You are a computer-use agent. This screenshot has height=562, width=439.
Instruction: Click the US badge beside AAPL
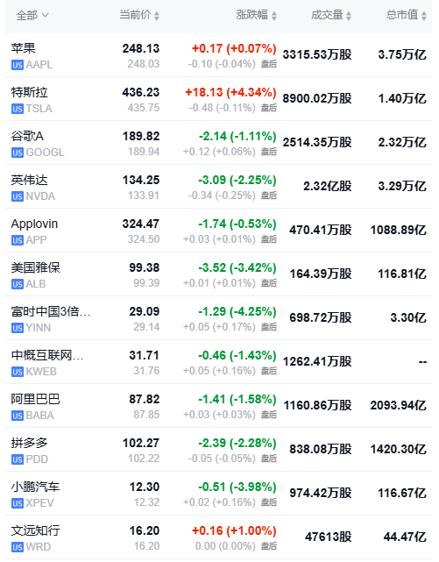(18, 65)
